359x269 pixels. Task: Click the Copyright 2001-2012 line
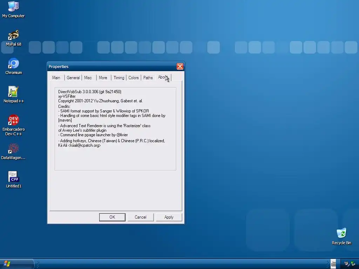[x=100, y=101]
